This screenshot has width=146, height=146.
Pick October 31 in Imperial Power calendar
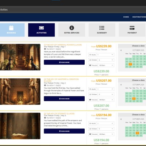click(141, 67)
